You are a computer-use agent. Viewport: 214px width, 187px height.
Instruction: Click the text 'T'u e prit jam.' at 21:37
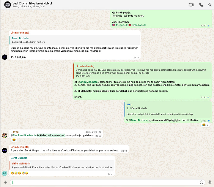(x=18, y=57)
